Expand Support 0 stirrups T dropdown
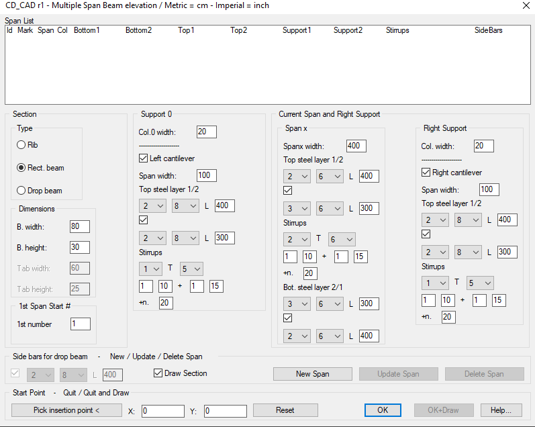This screenshot has width=535, height=427. (191, 269)
